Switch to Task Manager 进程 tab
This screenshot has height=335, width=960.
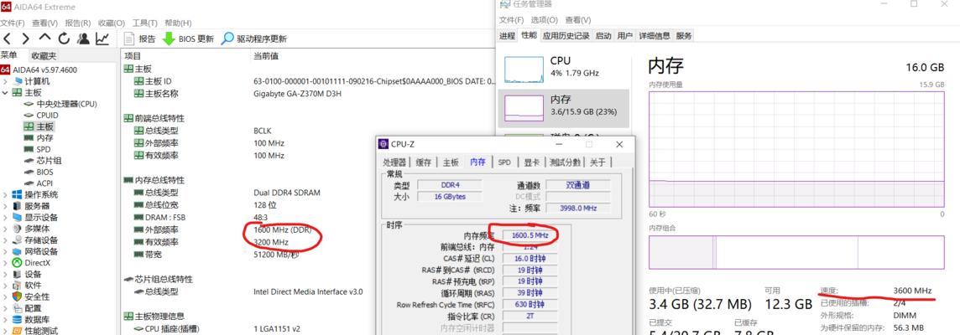(x=507, y=35)
